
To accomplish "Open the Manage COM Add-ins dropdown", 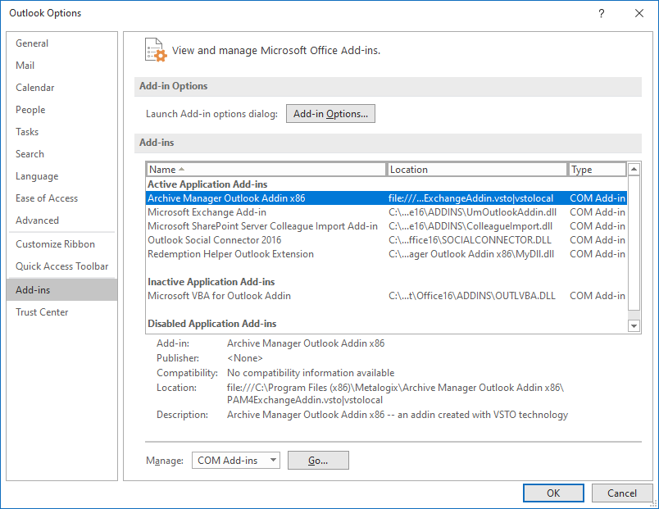I will tap(236, 461).
